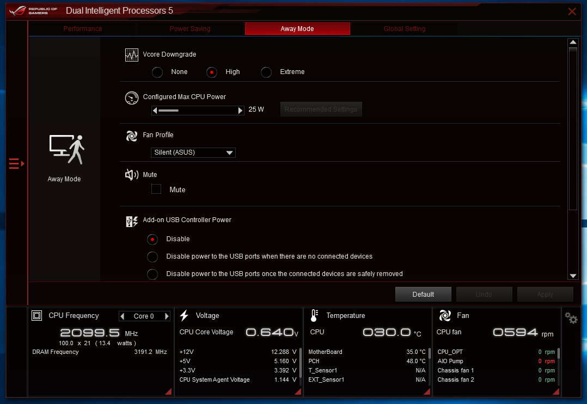587x404 pixels.
Task: Click the Configured Max CPU Power slider track
Action: pyautogui.click(x=198, y=111)
